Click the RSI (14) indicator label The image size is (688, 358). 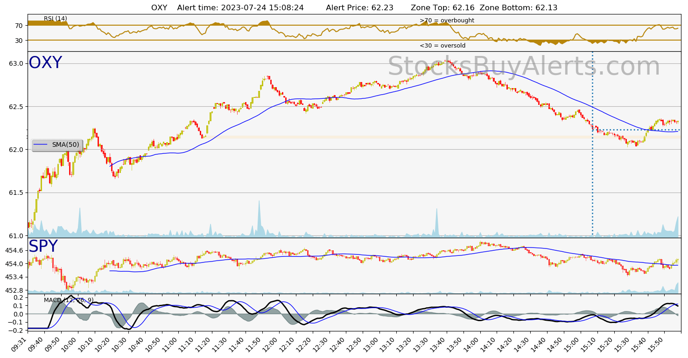56,19
